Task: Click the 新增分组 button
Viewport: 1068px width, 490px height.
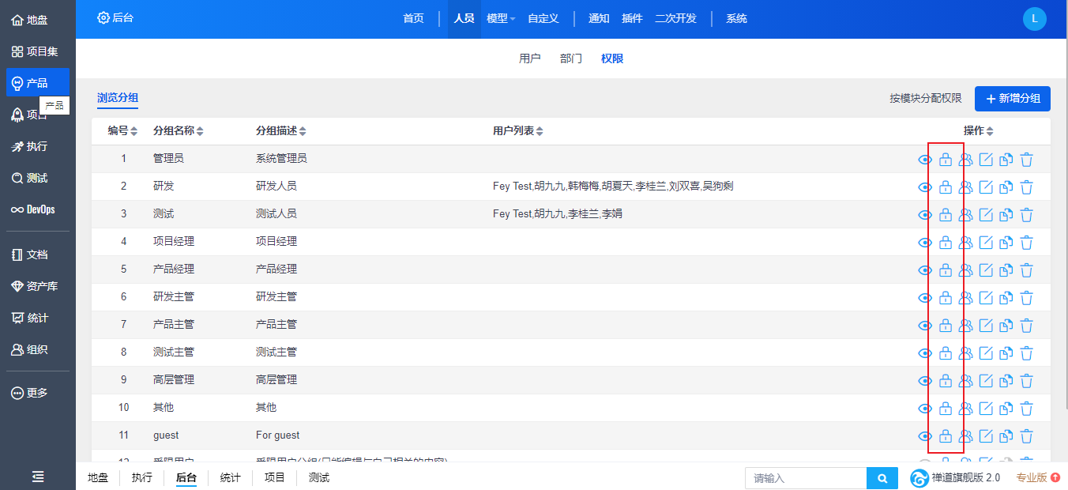Action: click(x=1012, y=99)
